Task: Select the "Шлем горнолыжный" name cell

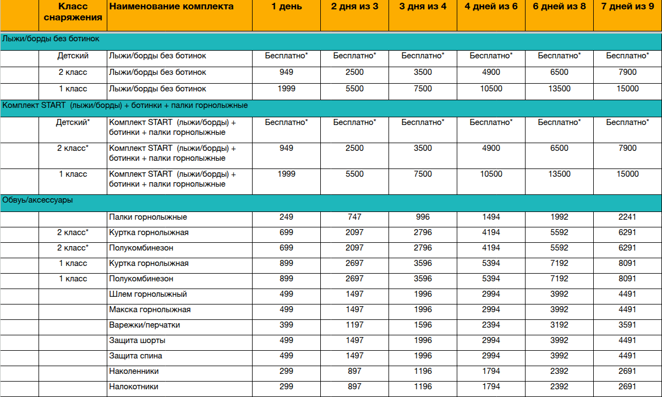Action: 148,295
